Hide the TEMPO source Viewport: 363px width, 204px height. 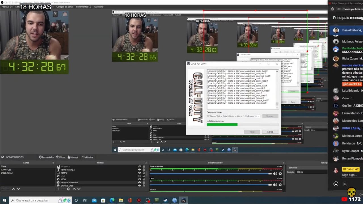[140, 173]
